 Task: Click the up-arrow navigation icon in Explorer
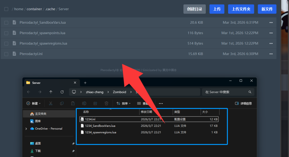point(51,92)
